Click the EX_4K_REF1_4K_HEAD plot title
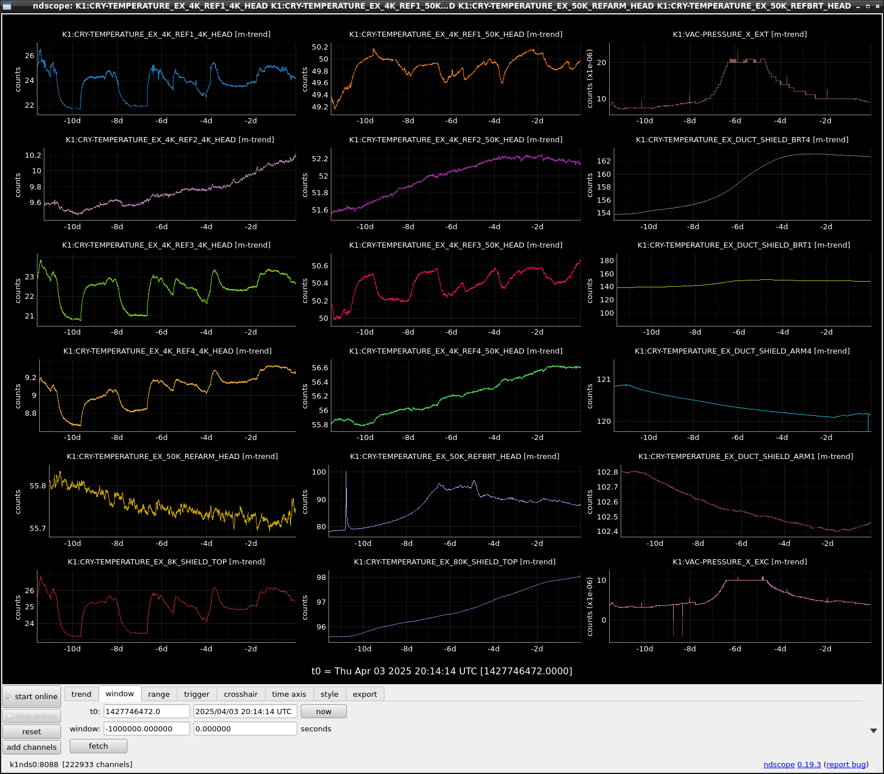This screenshot has height=774, width=884. coord(167,35)
